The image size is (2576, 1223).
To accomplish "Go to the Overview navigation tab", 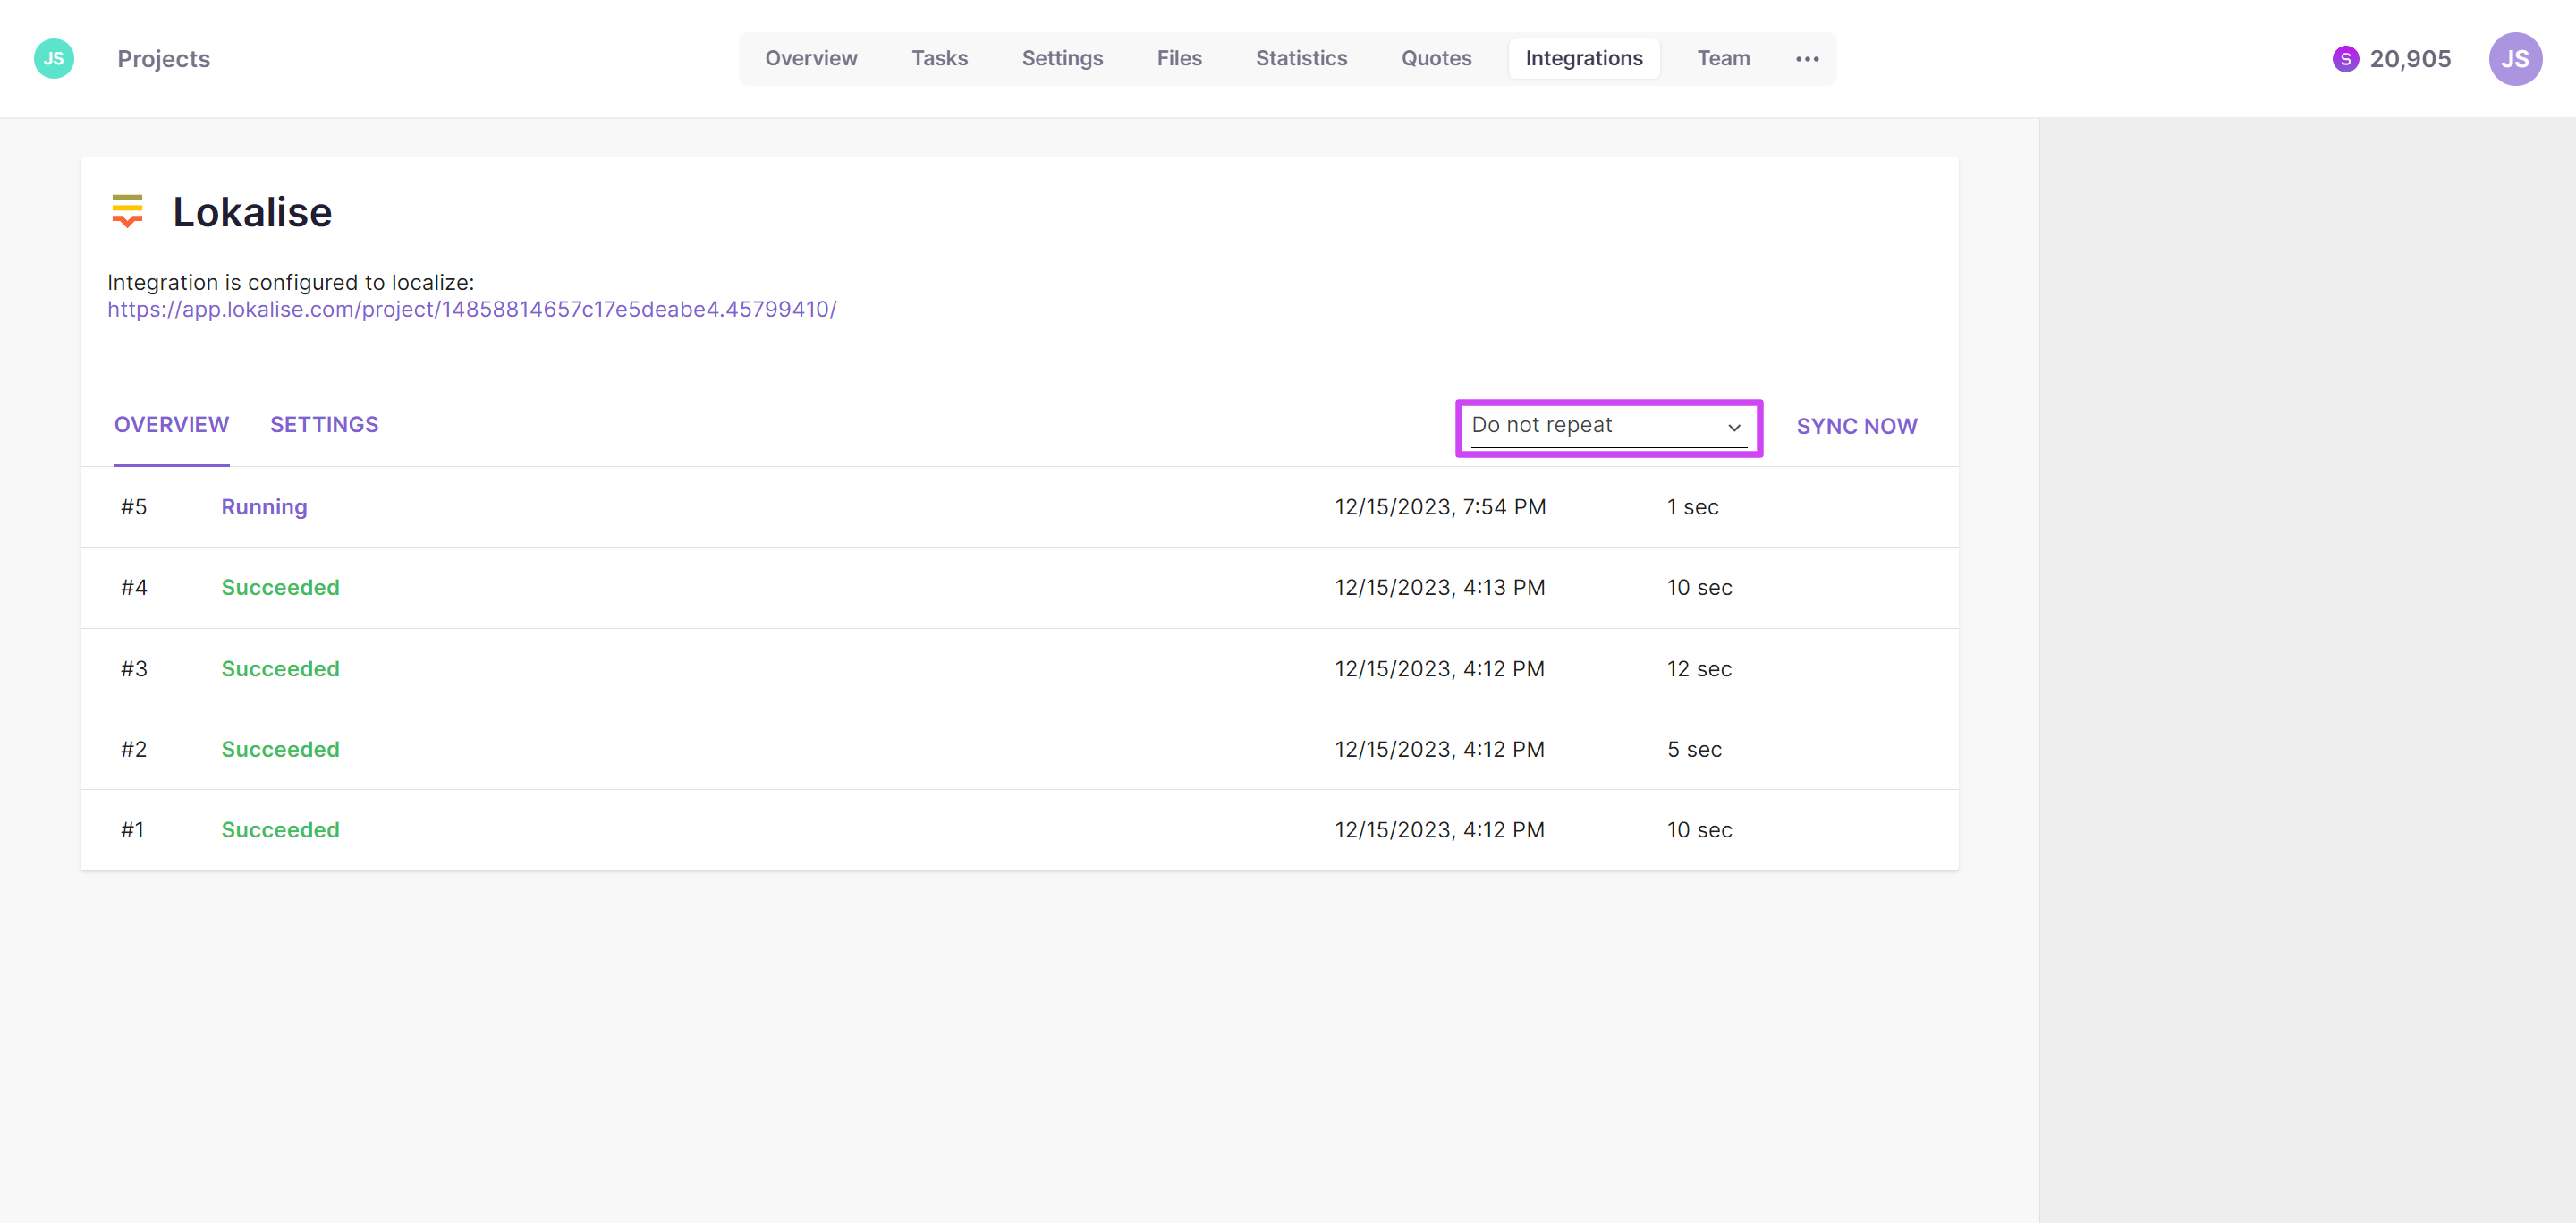I will pos(811,59).
